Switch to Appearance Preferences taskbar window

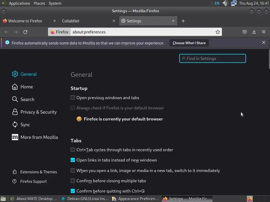pyautogui.click(x=136, y=199)
